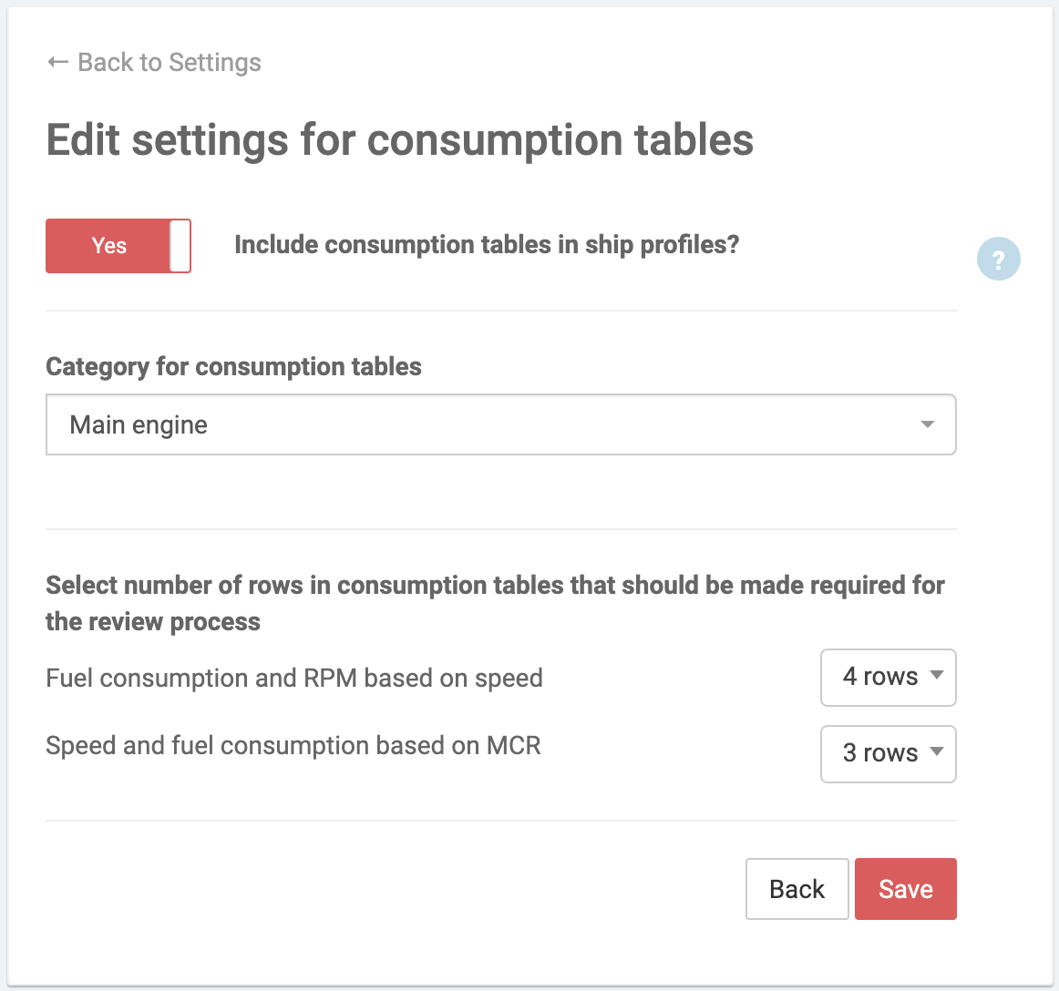This screenshot has width=1059, height=991.
Task: Click the triangle arrow next to 4 rows
Action: 936,676
